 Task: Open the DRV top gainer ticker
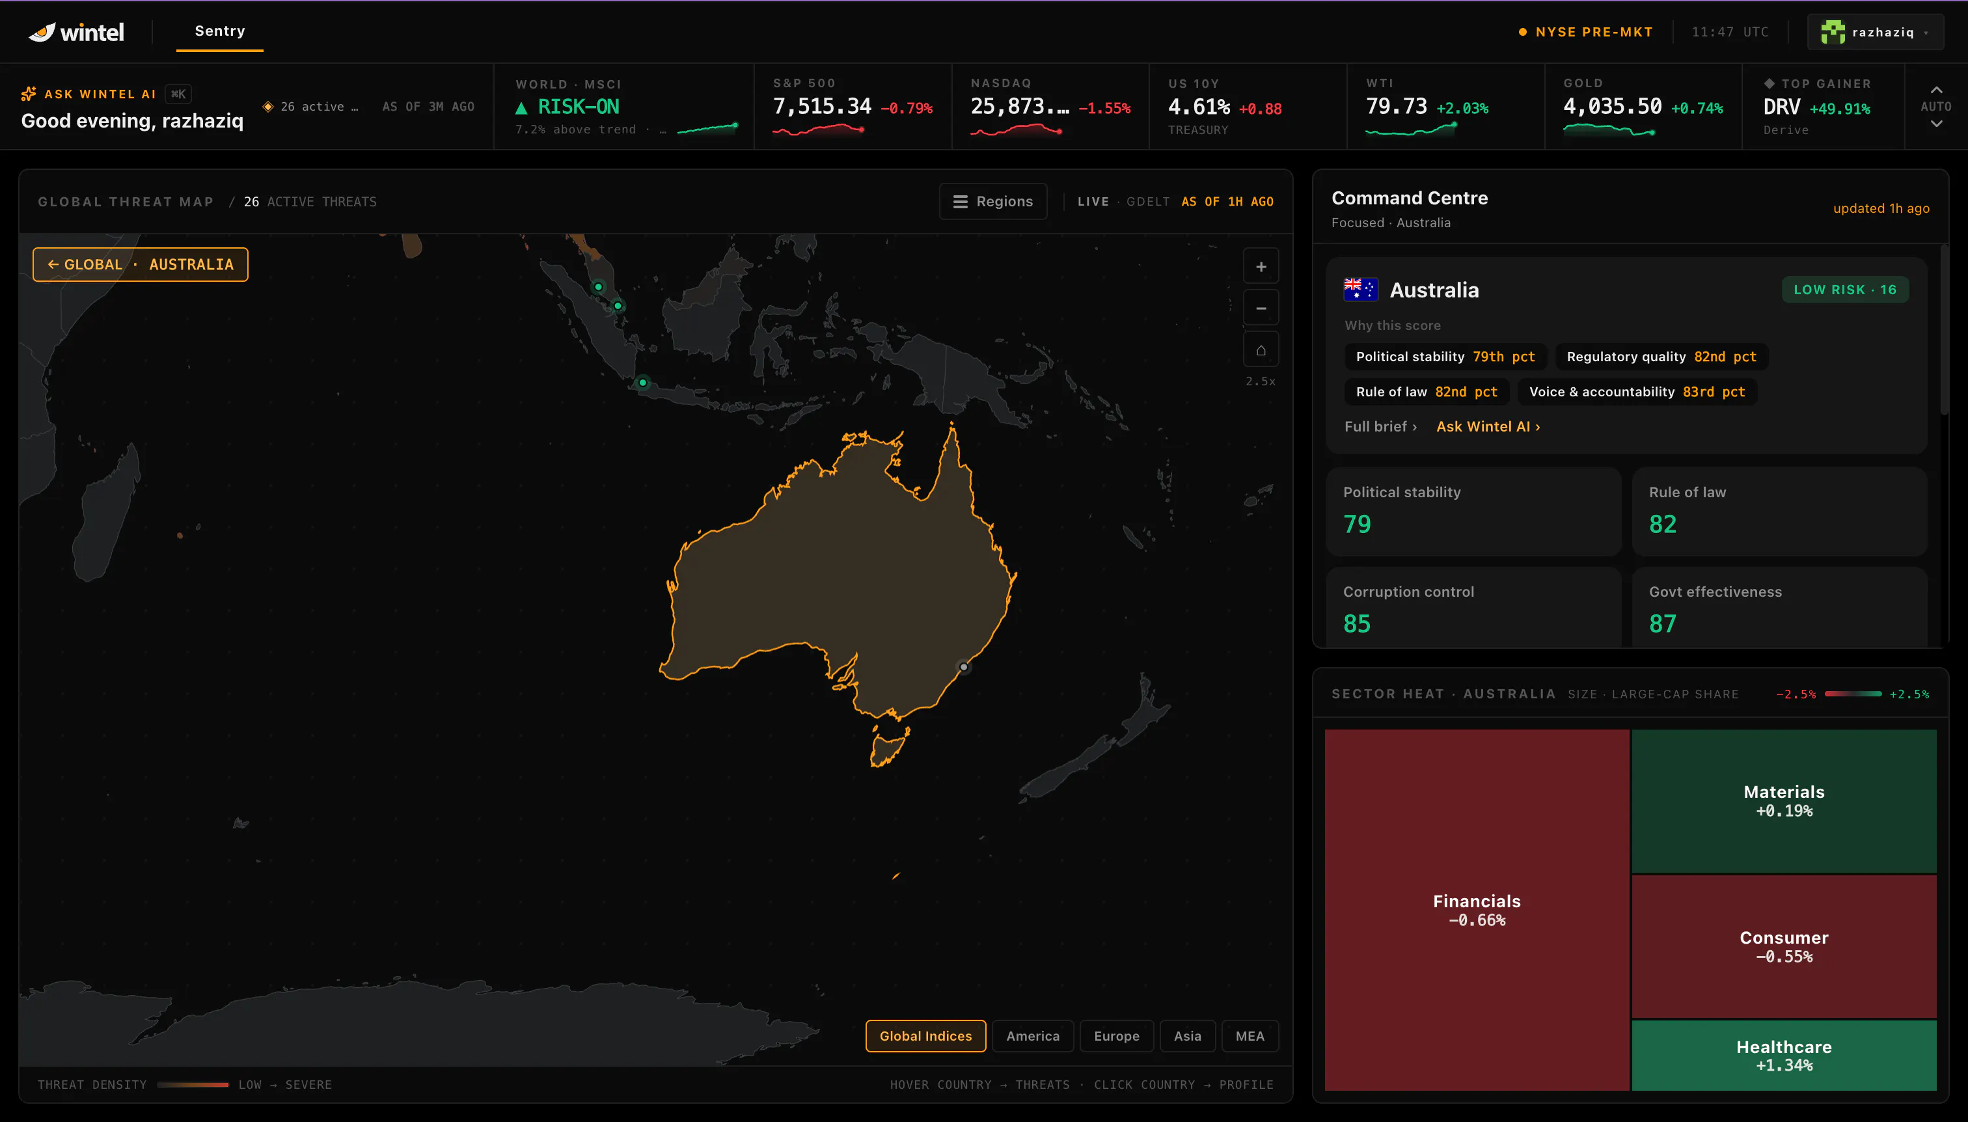[x=1823, y=106]
